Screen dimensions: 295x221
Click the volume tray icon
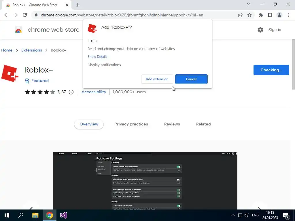[x=247, y=215]
